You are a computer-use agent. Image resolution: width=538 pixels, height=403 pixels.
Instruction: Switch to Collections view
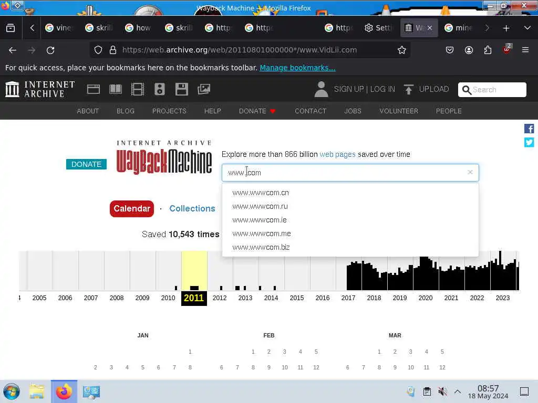tap(192, 208)
